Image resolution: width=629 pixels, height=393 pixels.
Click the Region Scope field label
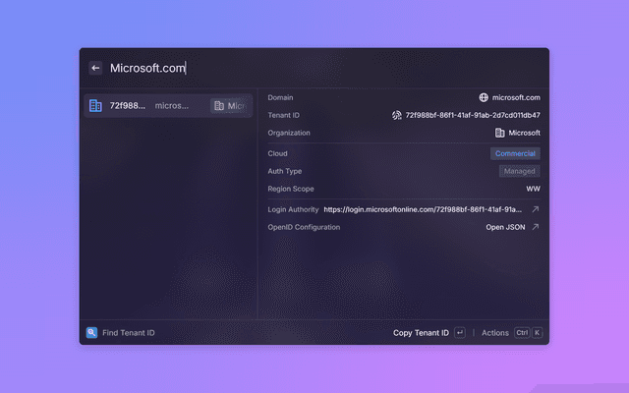pos(291,189)
